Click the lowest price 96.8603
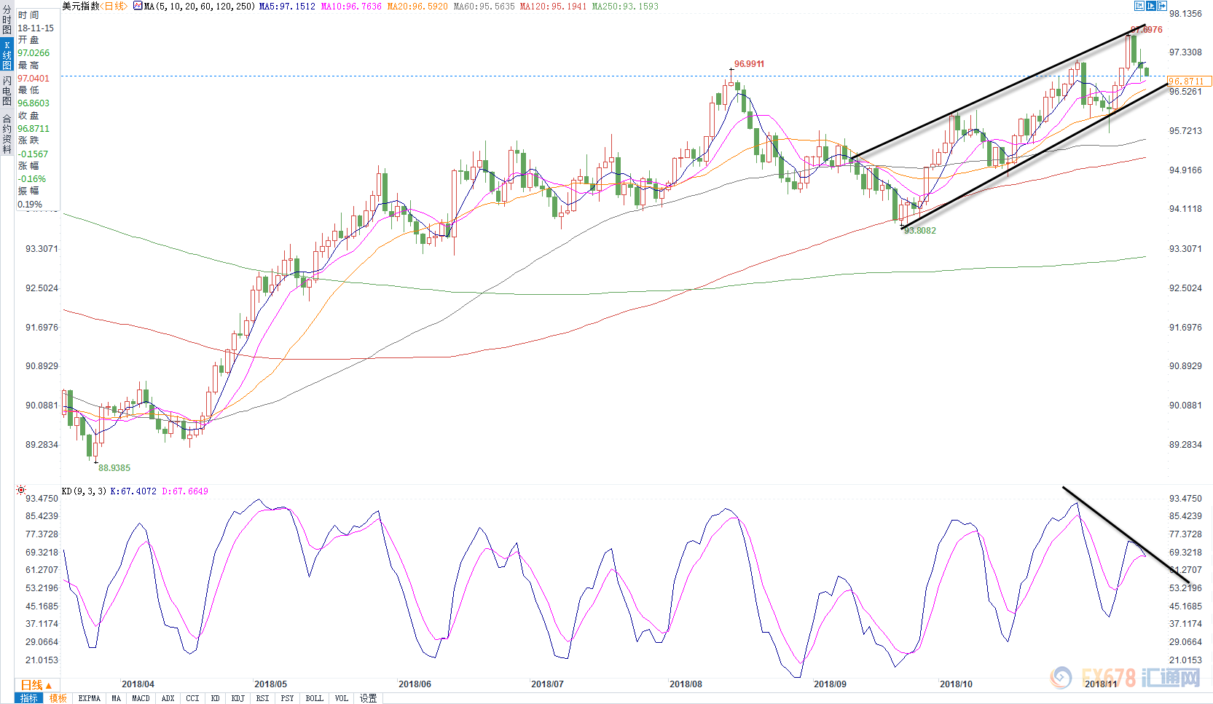The height and width of the screenshot is (704, 1213). click(34, 103)
